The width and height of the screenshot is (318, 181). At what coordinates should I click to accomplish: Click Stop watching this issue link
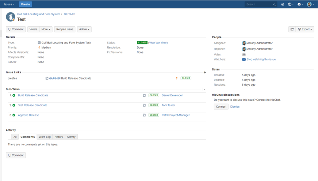261,59
